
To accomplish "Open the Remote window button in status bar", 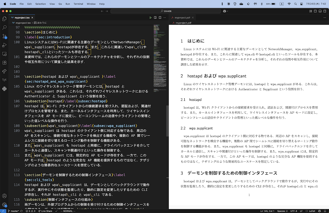I will coord(3,211).
